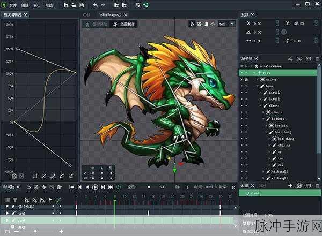Click the circular play button

click(95, 187)
